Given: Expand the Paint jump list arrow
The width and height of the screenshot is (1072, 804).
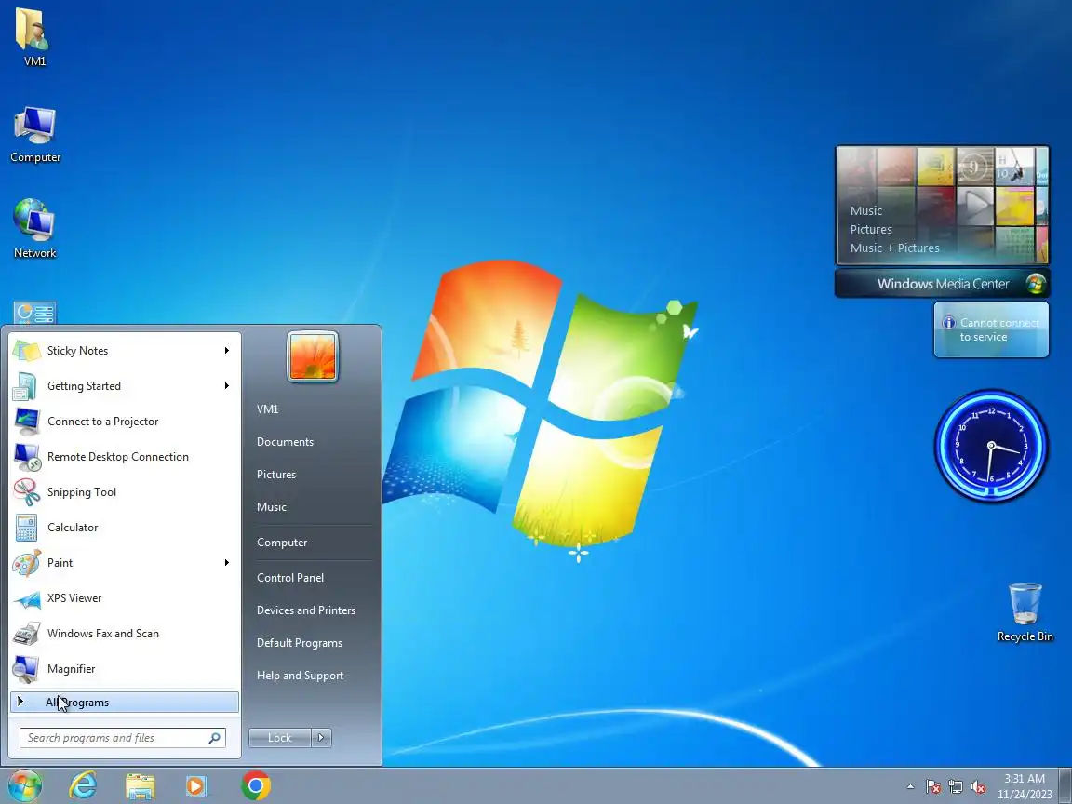Looking at the screenshot, I should point(226,563).
